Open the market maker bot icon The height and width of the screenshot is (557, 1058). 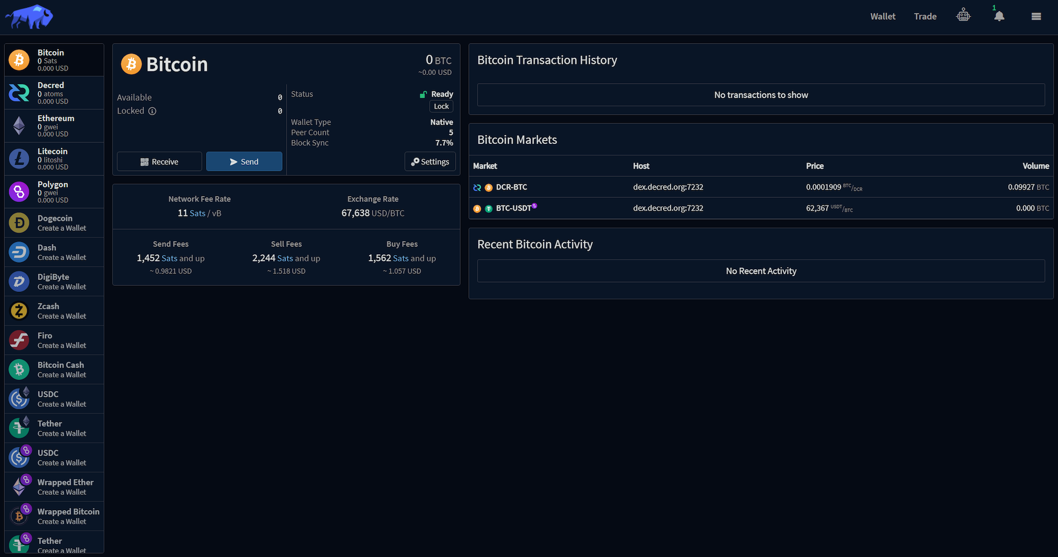(x=963, y=15)
